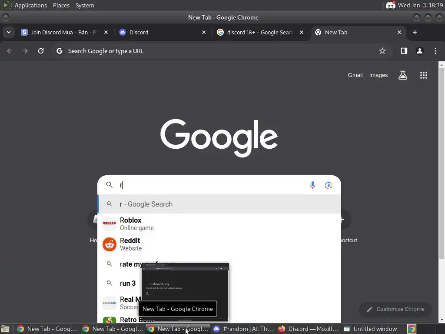The width and height of the screenshot is (445, 334).
Task: Open the Images link
Action: (x=379, y=75)
